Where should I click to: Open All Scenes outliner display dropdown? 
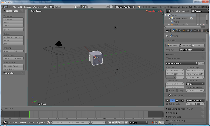coord(199,11)
